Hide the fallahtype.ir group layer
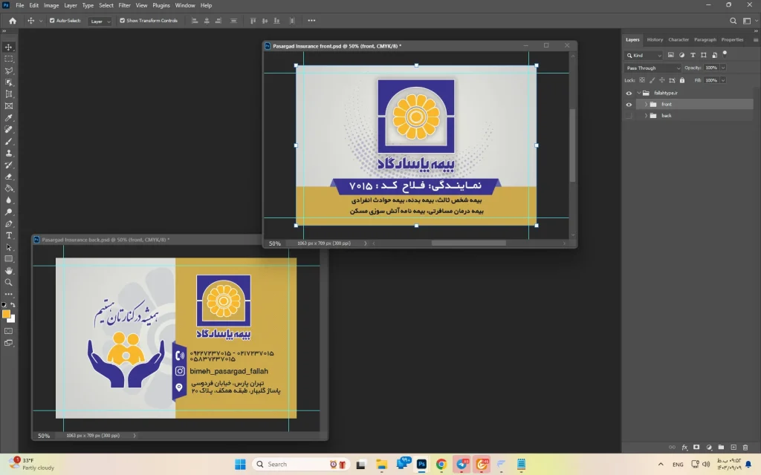 click(x=629, y=93)
